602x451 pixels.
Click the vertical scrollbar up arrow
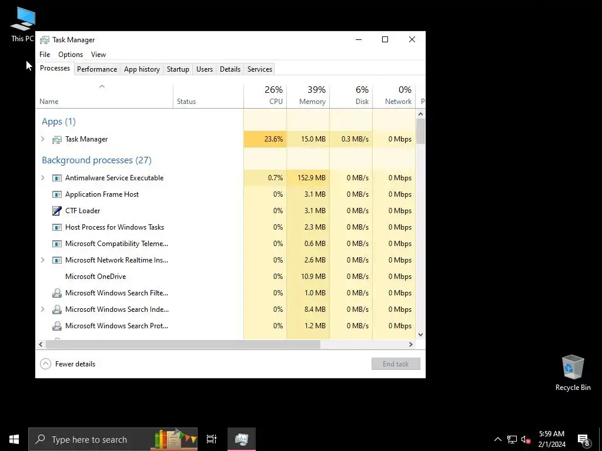[x=420, y=114]
